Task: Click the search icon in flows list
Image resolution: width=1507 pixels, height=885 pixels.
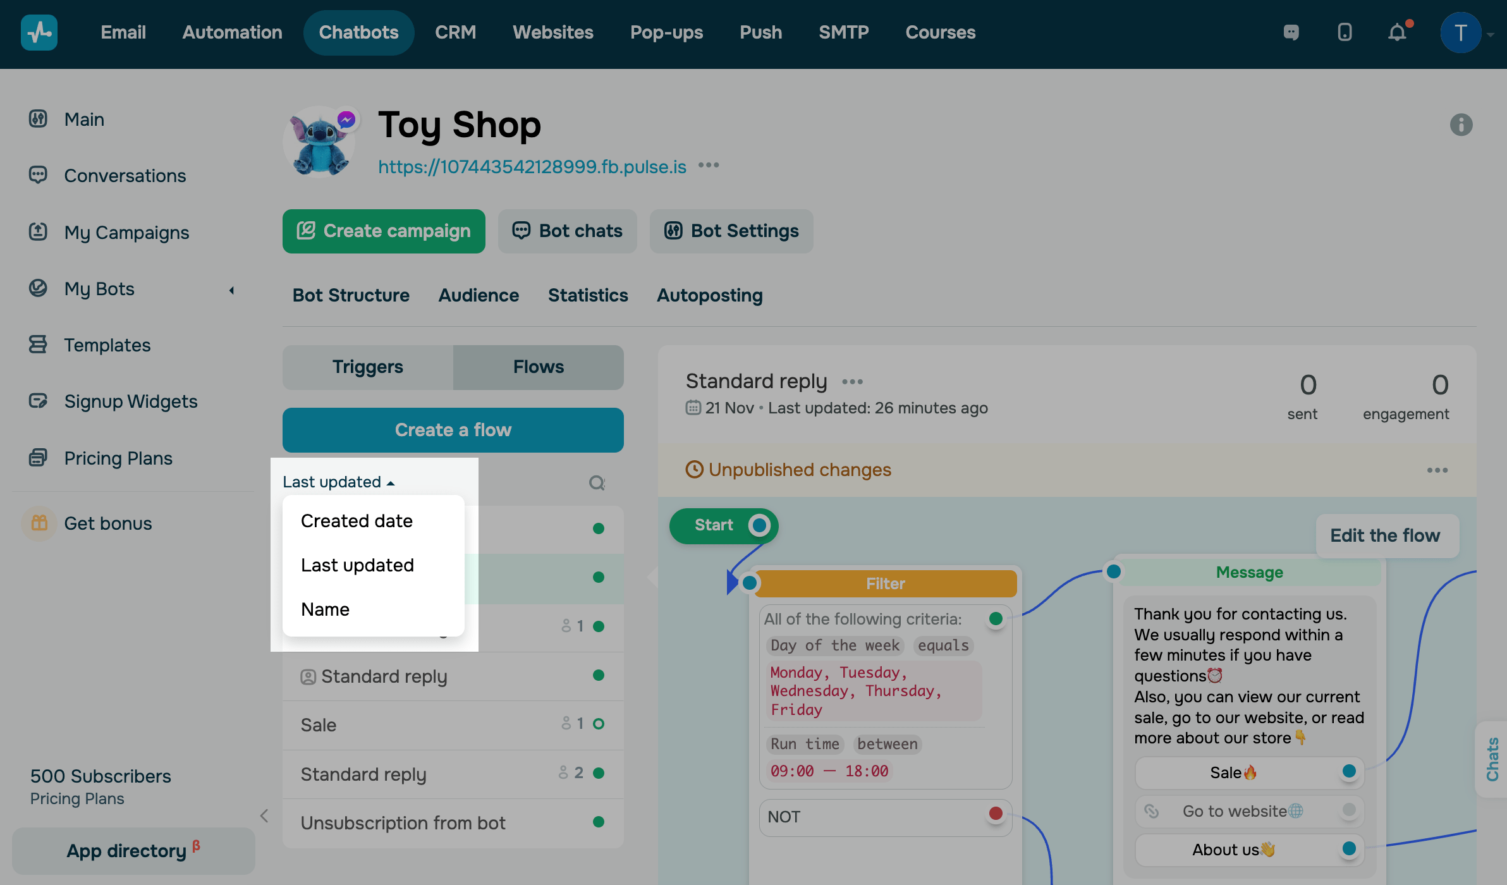Action: (597, 483)
